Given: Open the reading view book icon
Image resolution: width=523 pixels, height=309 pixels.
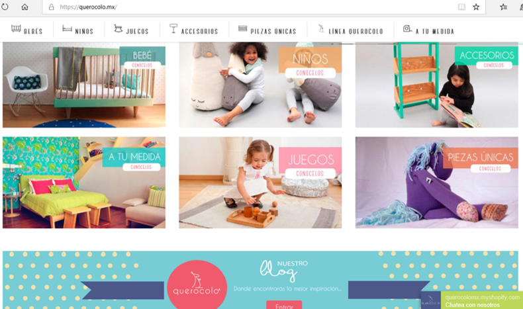Looking at the screenshot, I should 461,7.
